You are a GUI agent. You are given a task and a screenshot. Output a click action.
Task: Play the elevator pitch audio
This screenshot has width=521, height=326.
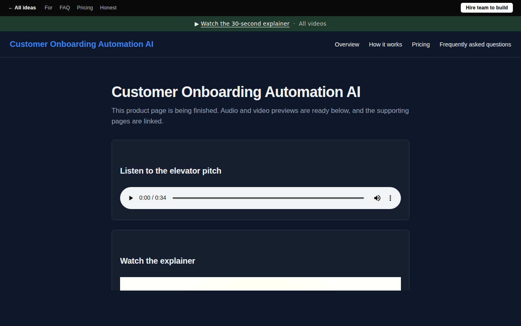(x=131, y=198)
